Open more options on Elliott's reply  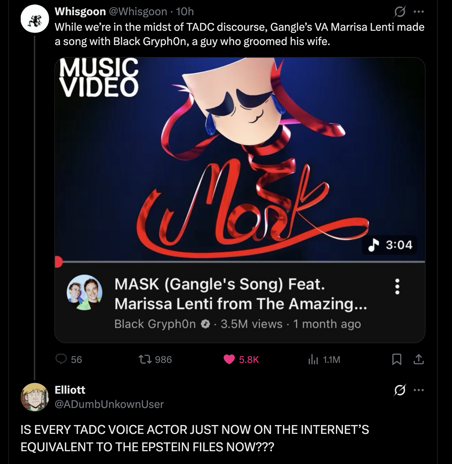(x=419, y=390)
